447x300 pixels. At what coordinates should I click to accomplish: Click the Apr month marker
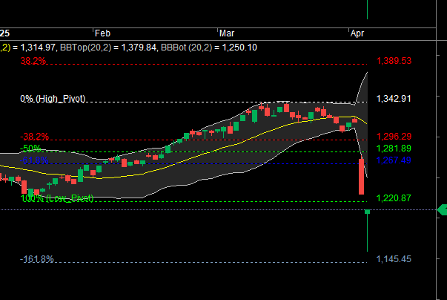(357, 33)
